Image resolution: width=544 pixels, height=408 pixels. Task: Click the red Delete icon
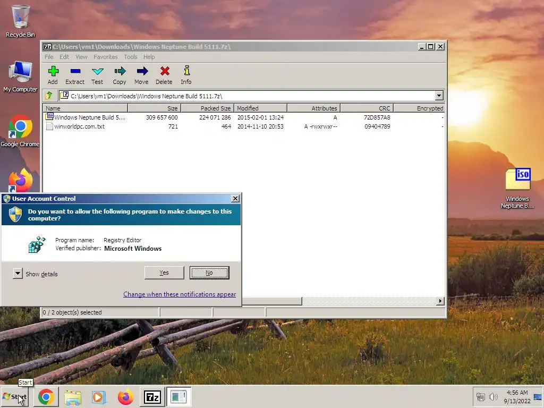(x=164, y=75)
